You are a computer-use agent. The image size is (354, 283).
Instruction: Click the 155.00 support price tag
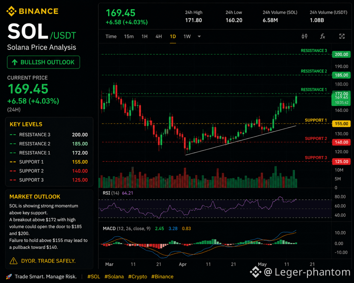coord(341,124)
